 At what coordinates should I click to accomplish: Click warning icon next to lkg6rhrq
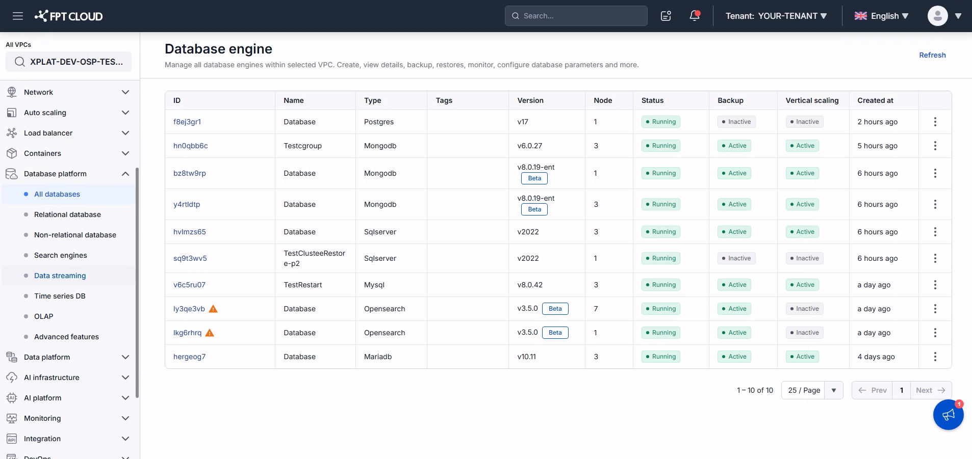coord(210,333)
